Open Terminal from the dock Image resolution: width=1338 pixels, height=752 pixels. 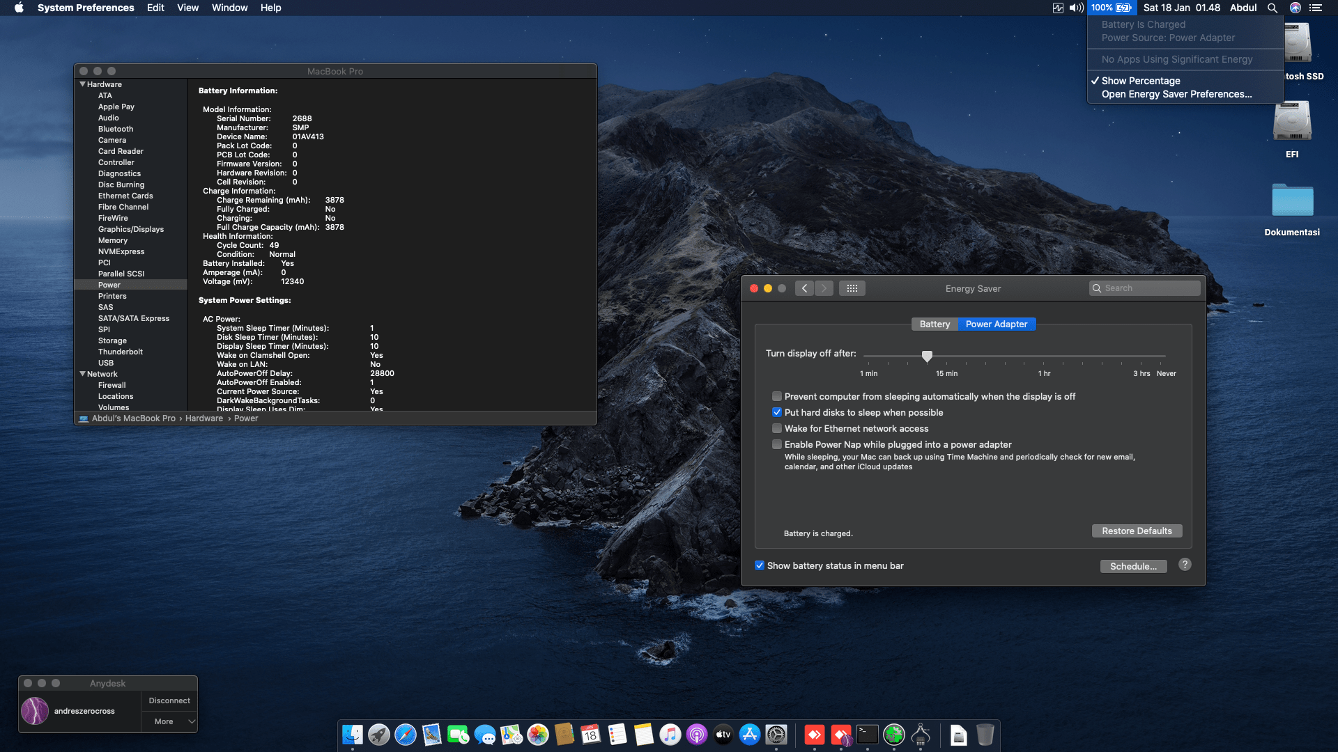[868, 735]
